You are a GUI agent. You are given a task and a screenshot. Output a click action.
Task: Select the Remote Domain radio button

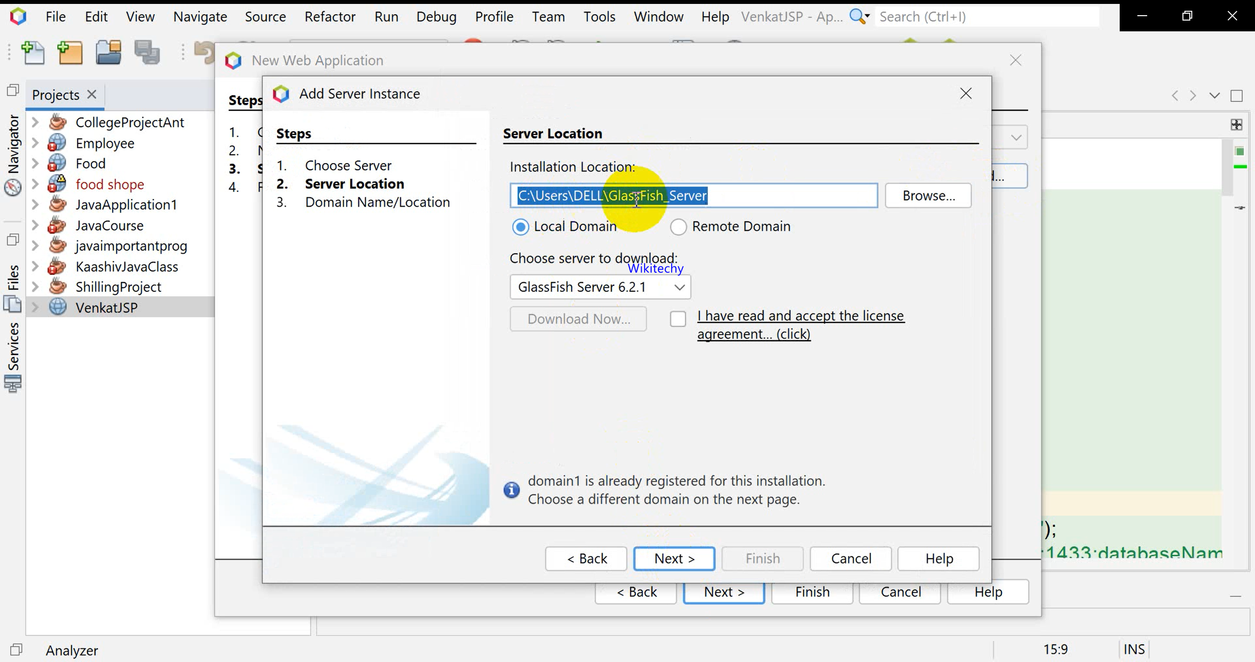678,227
